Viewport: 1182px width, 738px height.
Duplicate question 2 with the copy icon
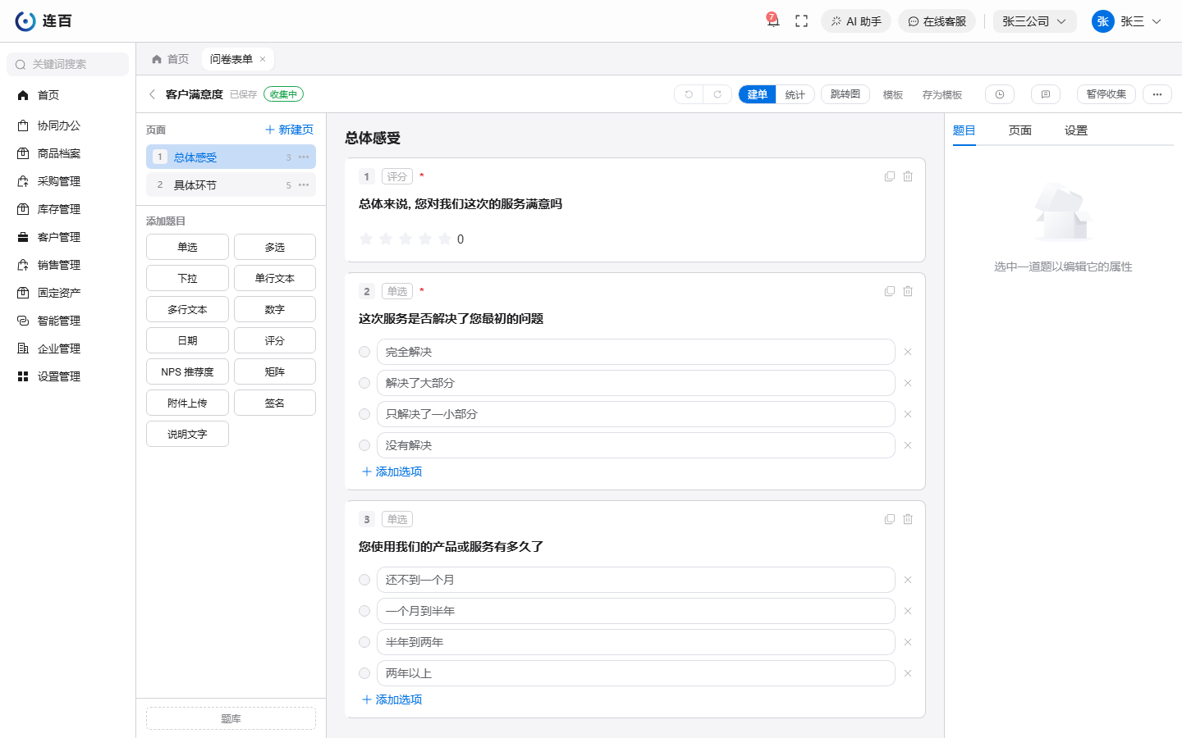coord(890,291)
